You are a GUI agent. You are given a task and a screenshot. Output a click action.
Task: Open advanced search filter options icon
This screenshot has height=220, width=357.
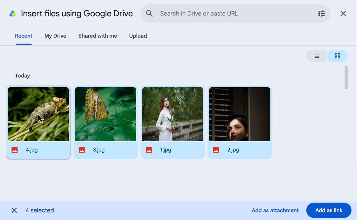click(321, 13)
